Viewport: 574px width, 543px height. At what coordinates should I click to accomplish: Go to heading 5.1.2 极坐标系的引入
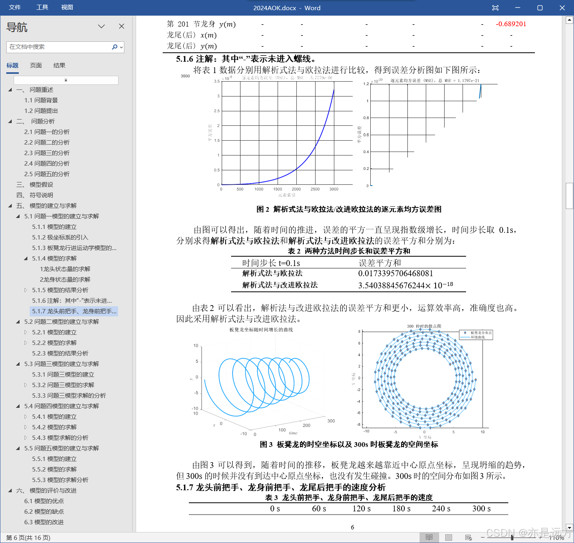60,238
